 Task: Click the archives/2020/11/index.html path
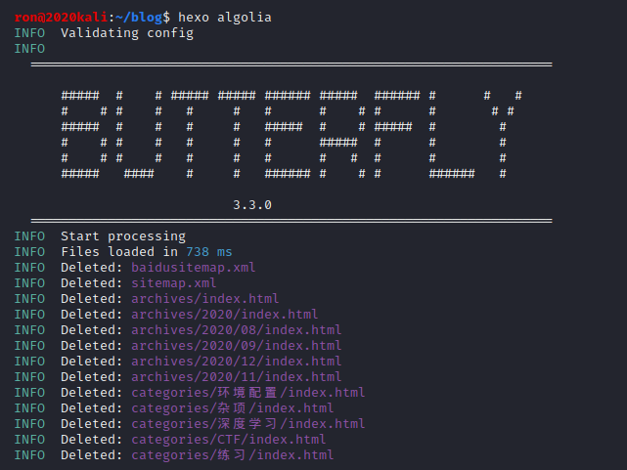click(237, 376)
